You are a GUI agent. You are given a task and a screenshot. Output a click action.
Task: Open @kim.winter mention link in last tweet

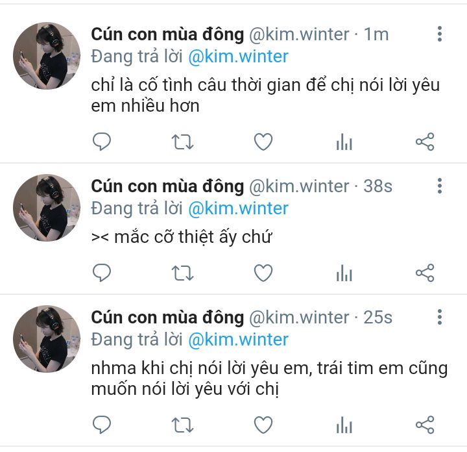point(238,340)
